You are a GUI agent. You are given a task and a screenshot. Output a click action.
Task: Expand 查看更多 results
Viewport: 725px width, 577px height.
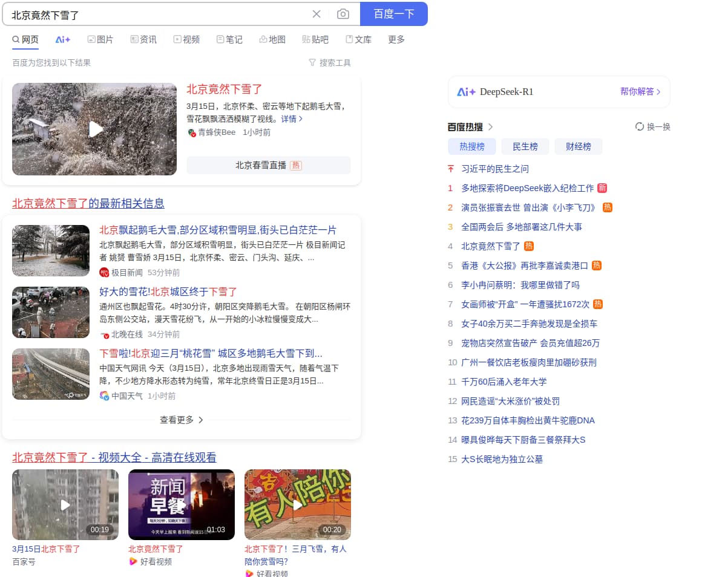pos(182,420)
